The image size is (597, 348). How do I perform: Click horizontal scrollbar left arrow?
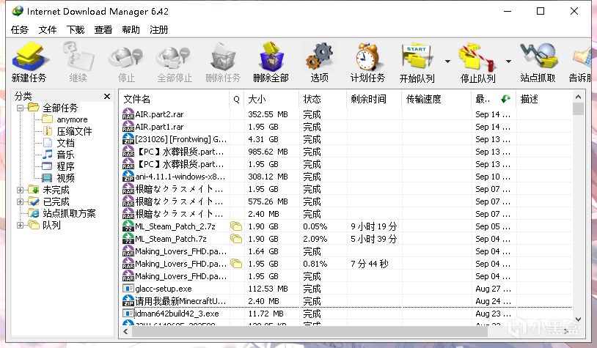(125, 332)
